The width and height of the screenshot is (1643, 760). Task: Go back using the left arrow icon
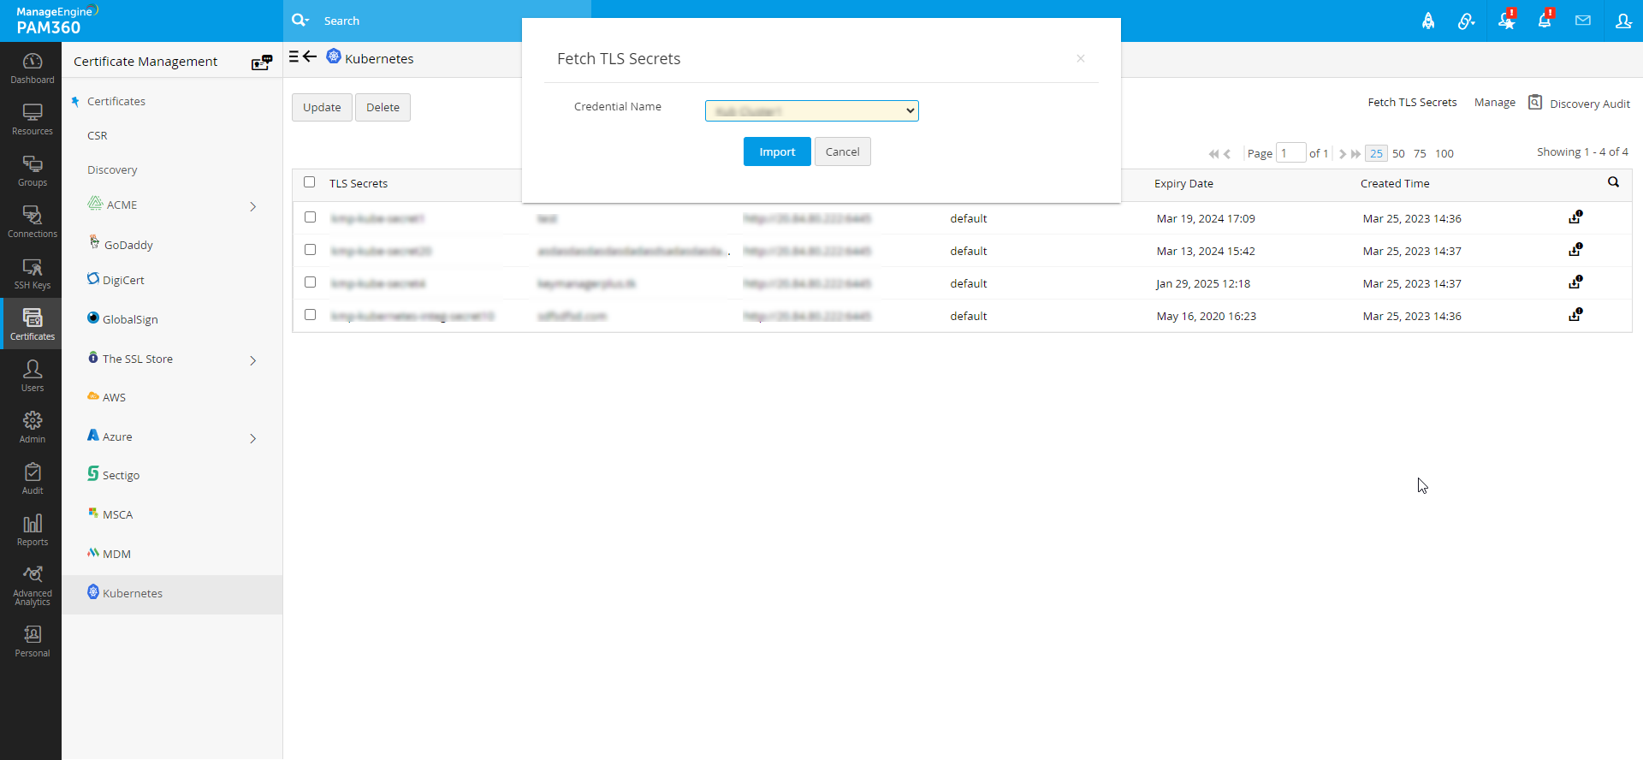(x=310, y=56)
